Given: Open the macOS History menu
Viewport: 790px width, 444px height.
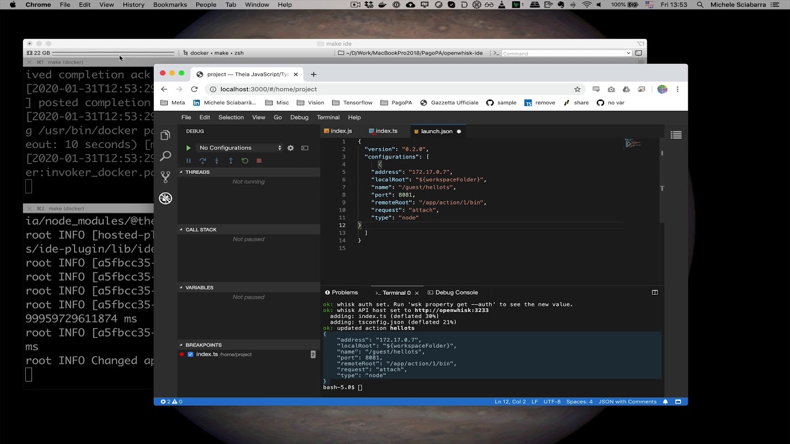Looking at the screenshot, I should click(x=133, y=5).
